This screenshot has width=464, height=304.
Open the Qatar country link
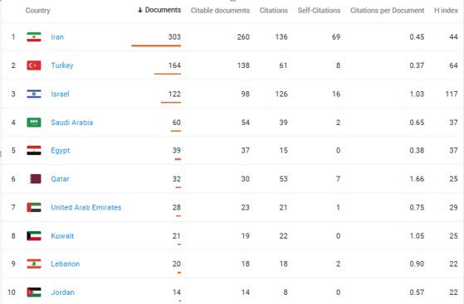[x=60, y=179]
